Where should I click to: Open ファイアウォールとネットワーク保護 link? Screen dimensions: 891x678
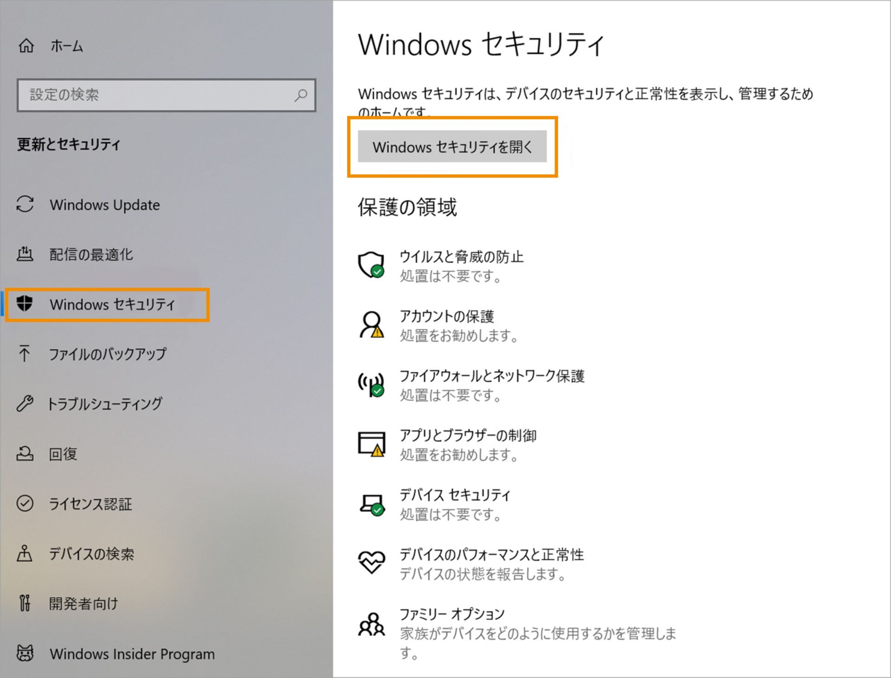coord(492,375)
